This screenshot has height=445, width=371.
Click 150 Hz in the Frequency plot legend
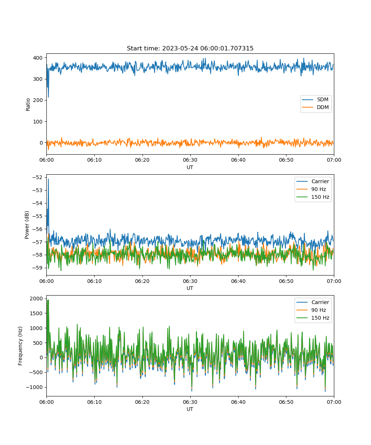coord(320,318)
